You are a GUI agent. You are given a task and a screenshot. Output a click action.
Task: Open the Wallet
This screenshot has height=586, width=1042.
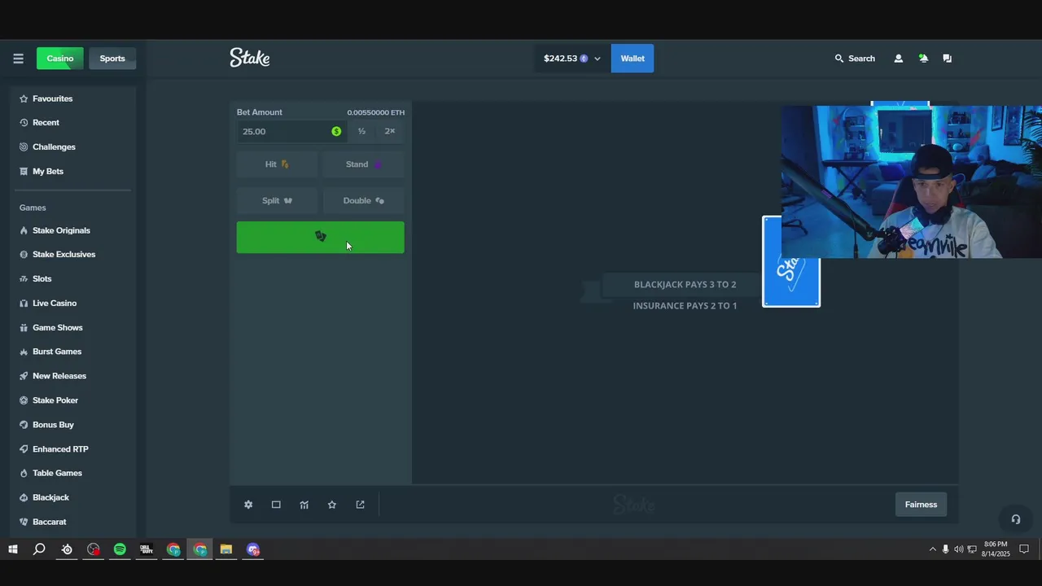coord(633,59)
